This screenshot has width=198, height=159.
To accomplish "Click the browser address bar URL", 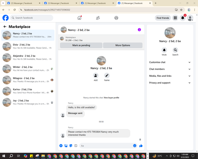I will [47, 10].
